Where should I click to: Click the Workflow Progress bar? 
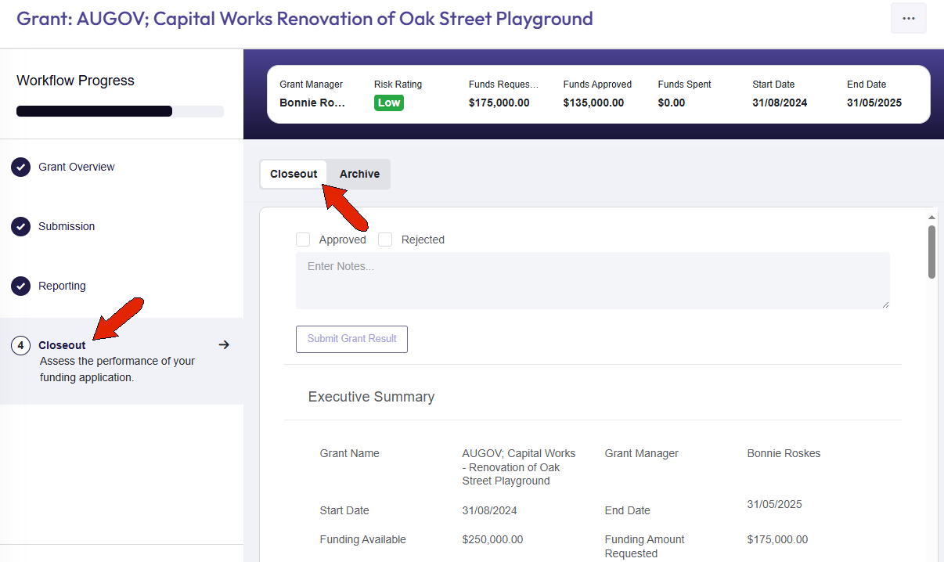click(x=120, y=111)
